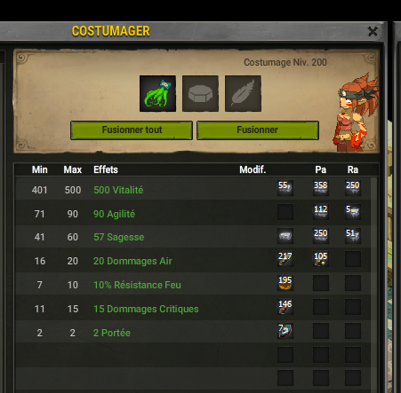401x393 pixels.
Task: Click the empty rune slot icon
Action: pos(200,93)
